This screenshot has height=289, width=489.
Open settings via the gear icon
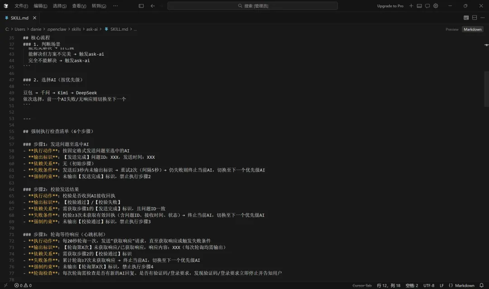point(436,5)
